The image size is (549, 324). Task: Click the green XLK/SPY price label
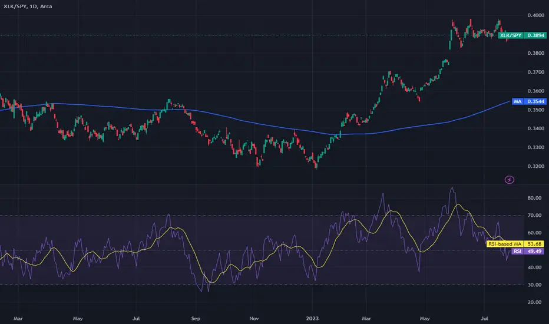[511, 35]
